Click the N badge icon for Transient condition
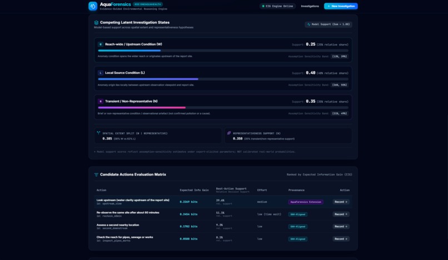Viewport: 448px width, 260px height. click(x=101, y=102)
